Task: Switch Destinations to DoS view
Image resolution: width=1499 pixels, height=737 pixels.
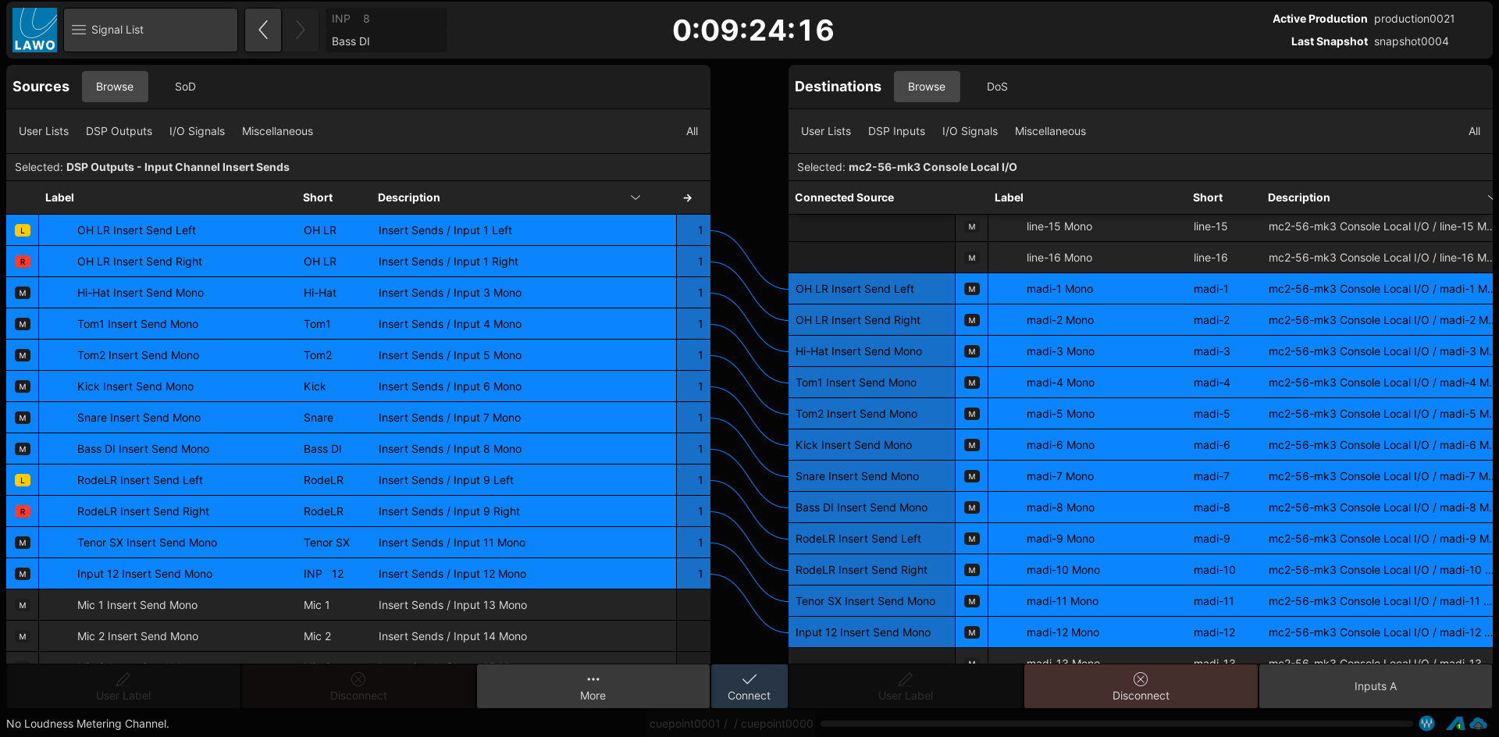Action: 997,87
